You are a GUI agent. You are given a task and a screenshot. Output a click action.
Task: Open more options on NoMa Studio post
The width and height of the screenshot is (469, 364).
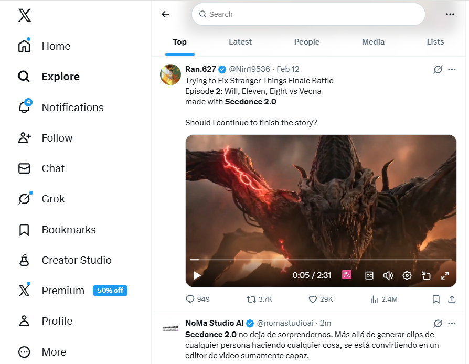pyautogui.click(x=452, y=323)
